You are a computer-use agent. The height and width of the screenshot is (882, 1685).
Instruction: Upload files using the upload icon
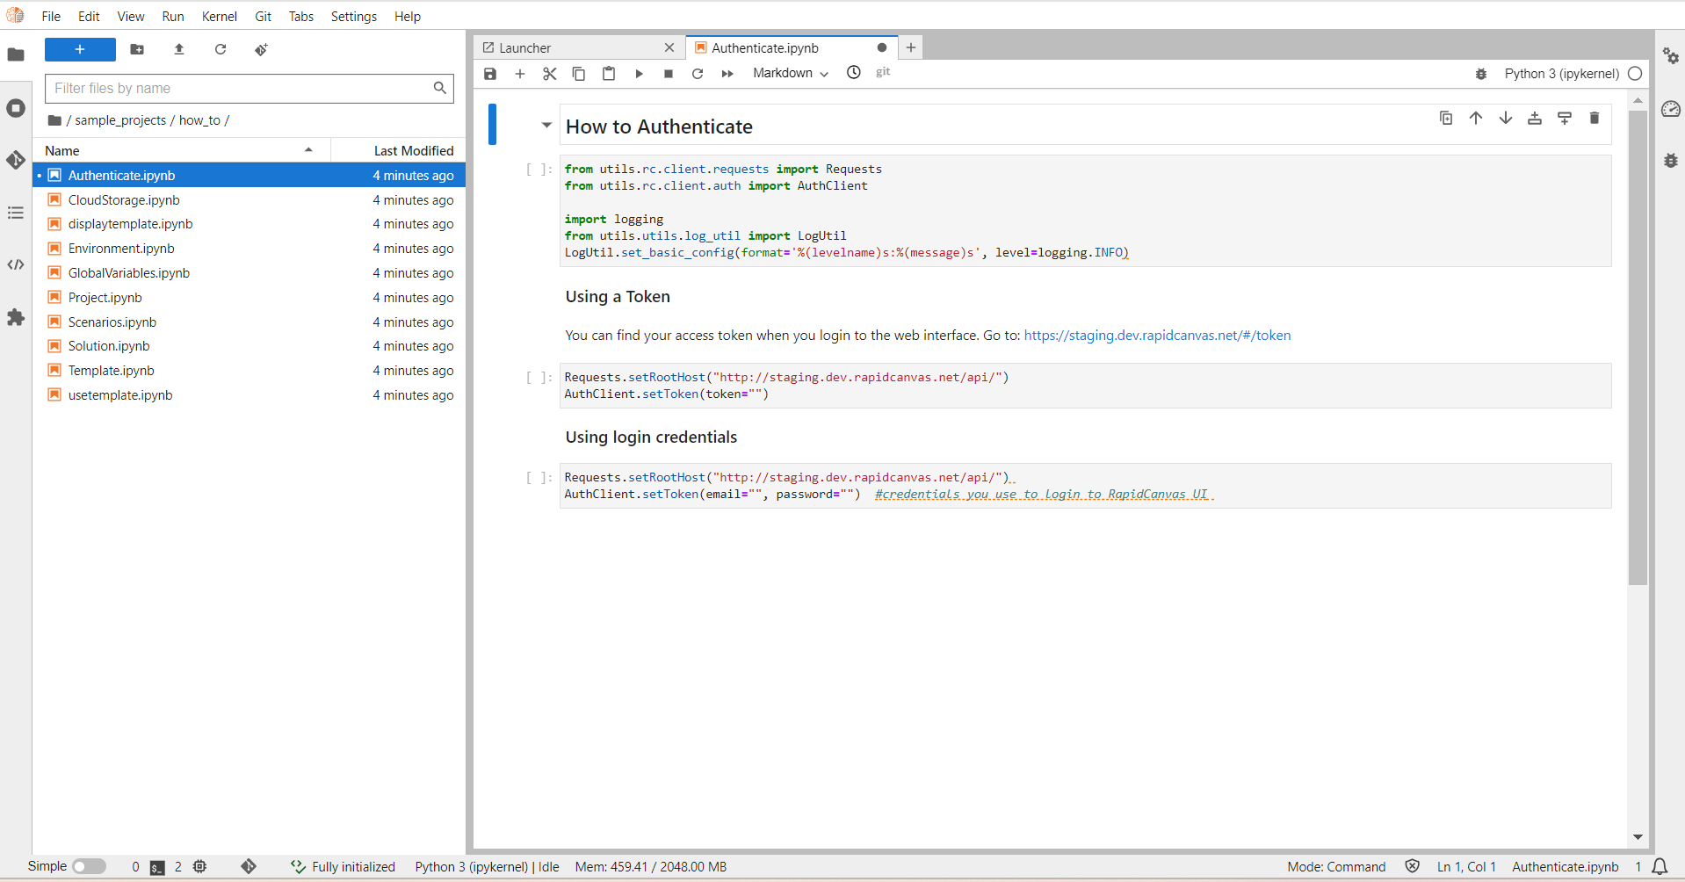(179, 50)
